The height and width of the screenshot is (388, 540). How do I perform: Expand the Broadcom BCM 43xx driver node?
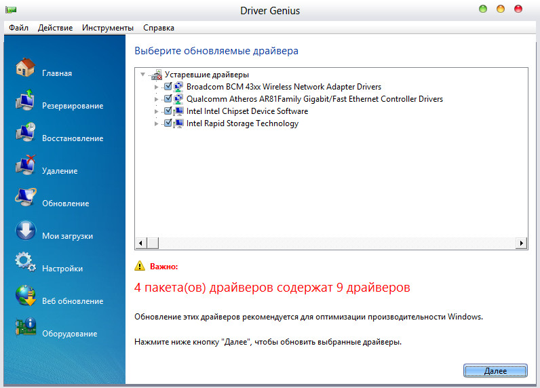[x=157, y=87]
